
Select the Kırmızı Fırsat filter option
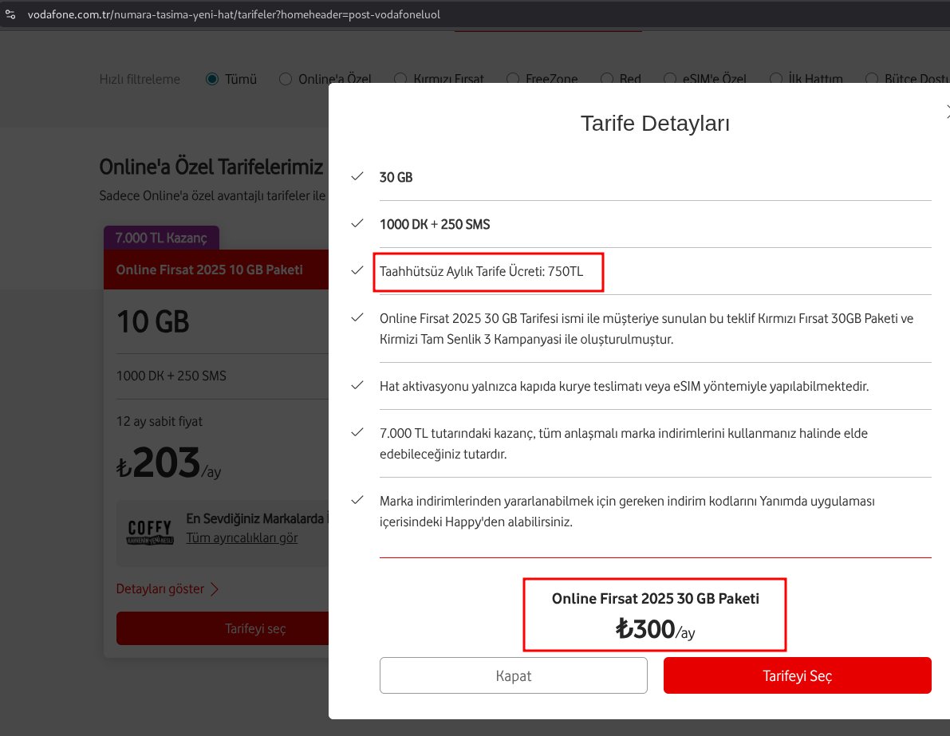pyautogui.click(x=400, y=79)
